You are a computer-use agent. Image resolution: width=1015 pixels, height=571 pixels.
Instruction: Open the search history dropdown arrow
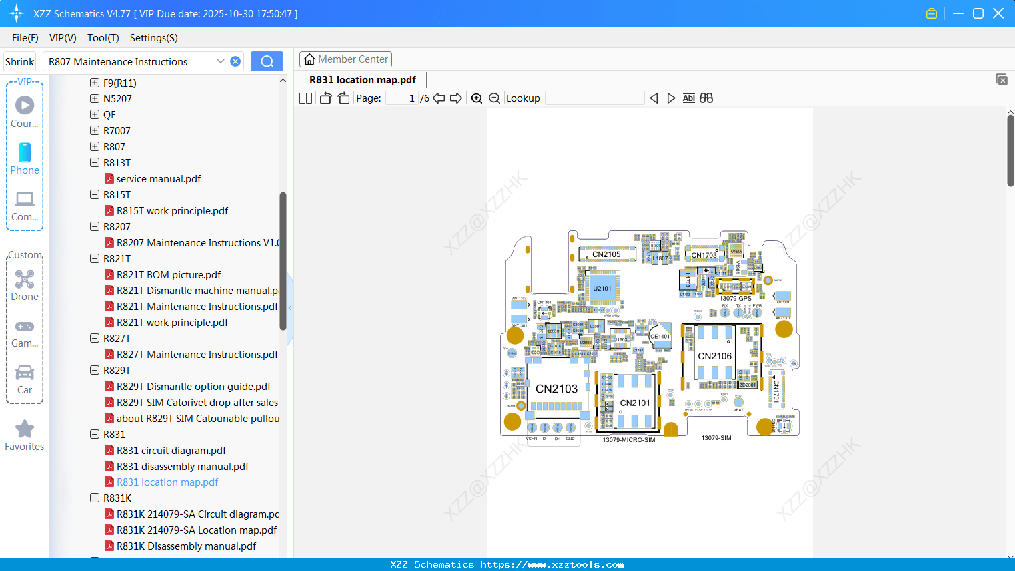(x=221, y=61)
